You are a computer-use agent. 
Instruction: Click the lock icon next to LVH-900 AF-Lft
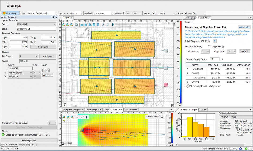[x=162, y=117]
